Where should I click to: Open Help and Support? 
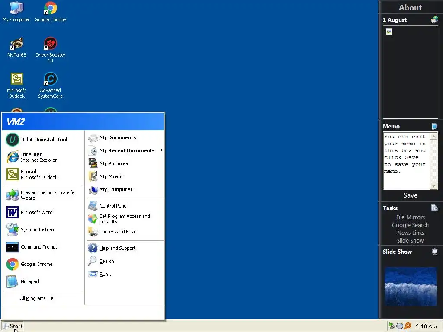(125, 248)
